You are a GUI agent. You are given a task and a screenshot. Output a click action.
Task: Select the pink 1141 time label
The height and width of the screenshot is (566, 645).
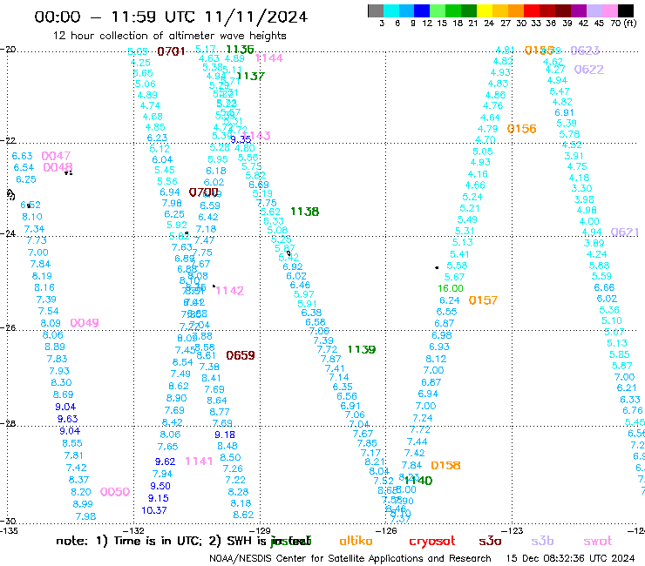point(199,462)
